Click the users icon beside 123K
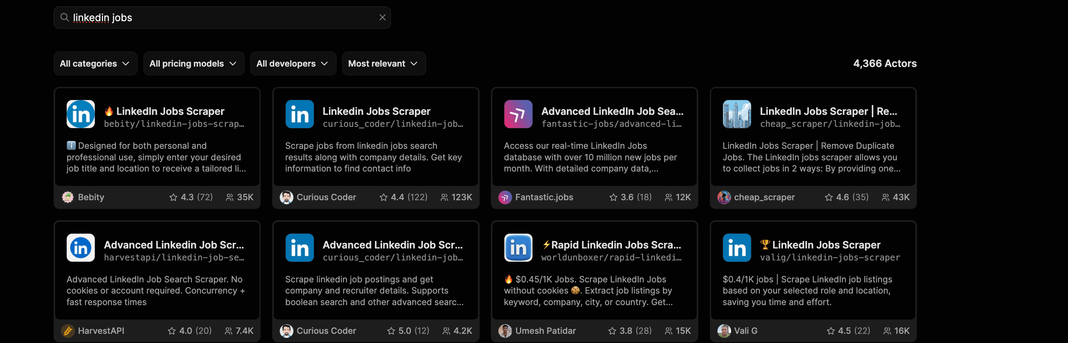Screen dimensions: 1068x343 444,197
